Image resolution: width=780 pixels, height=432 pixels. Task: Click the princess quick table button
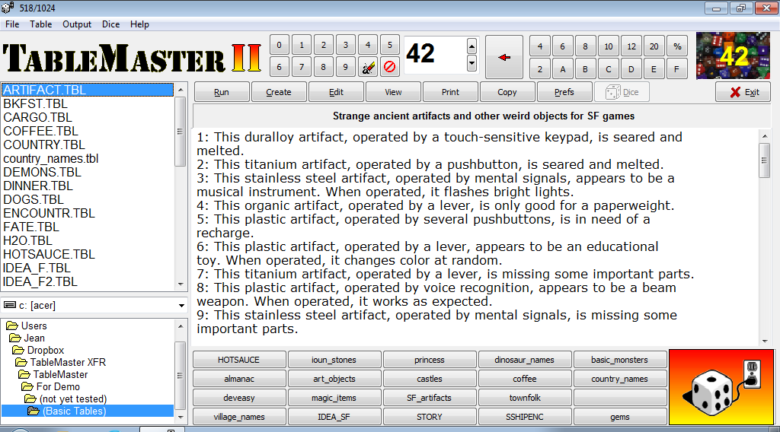(x=430, y=360)
